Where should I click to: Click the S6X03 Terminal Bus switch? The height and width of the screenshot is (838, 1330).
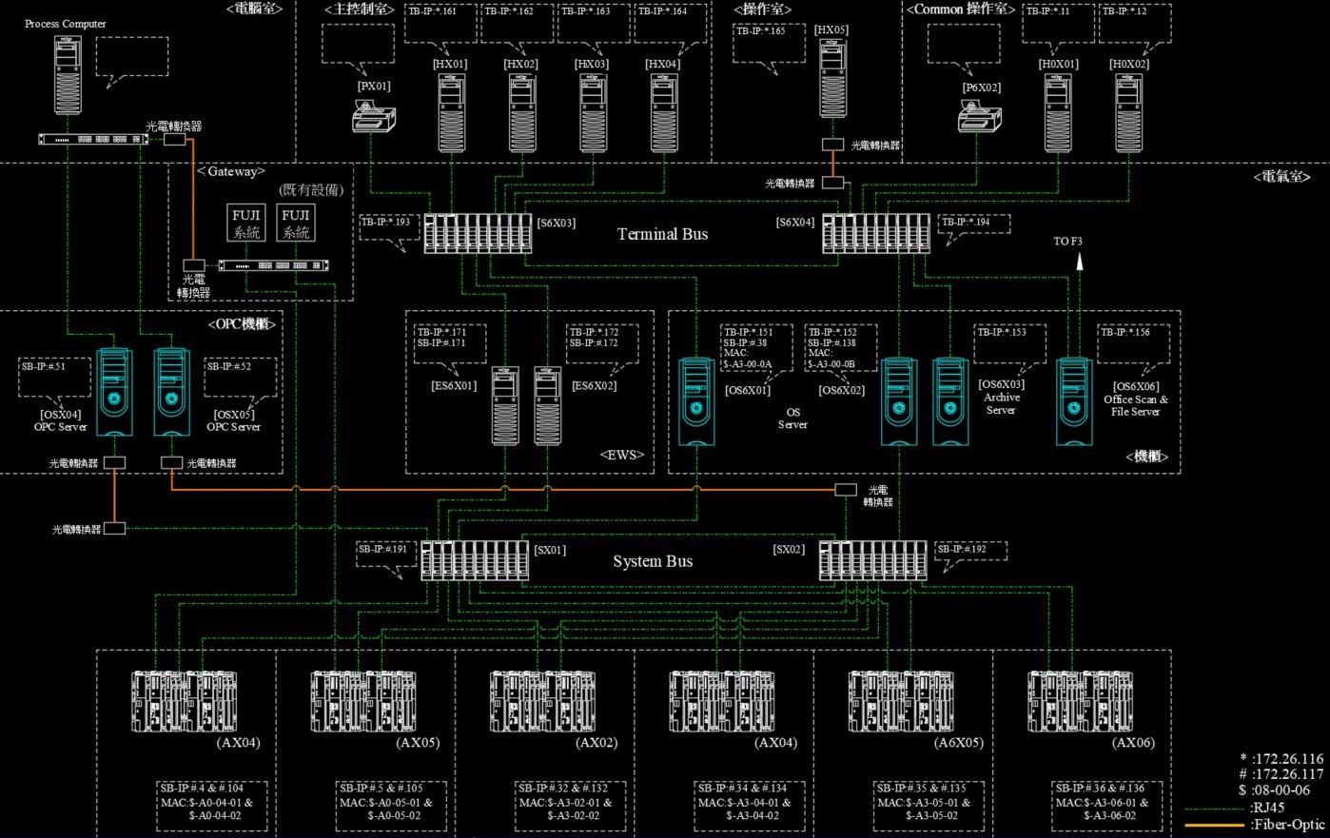click(478, 233)
